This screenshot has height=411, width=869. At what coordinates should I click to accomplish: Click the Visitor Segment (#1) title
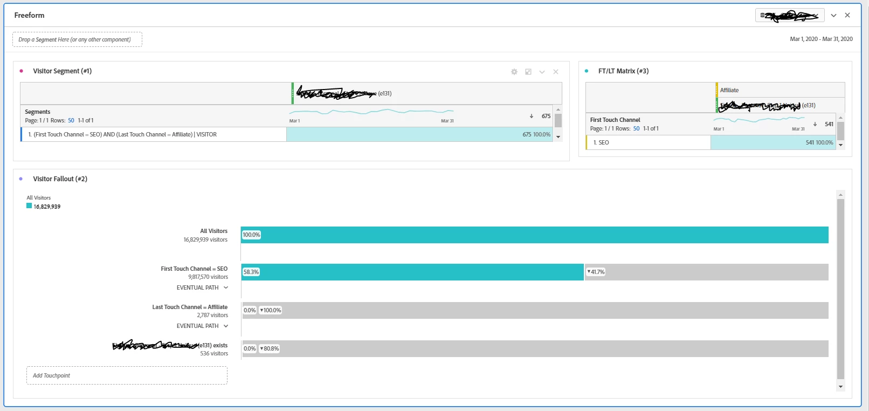(62, 71)
